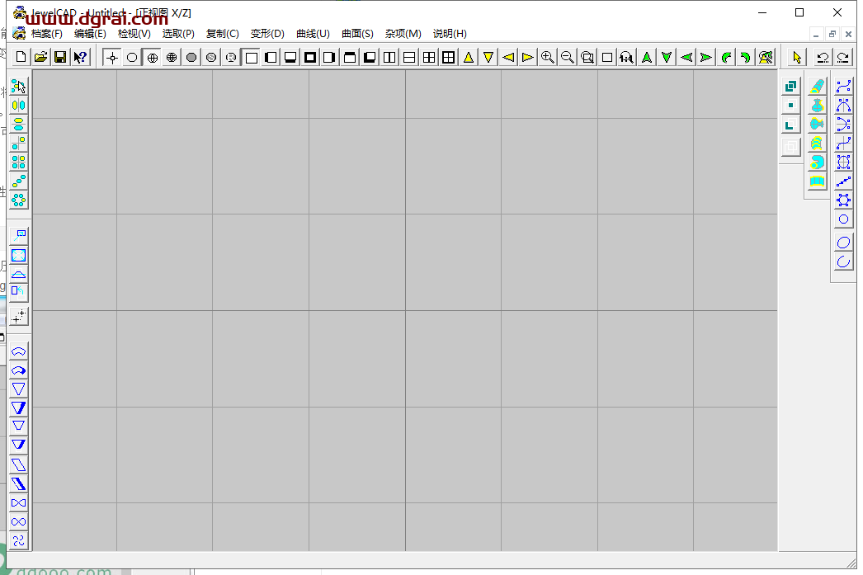Image resolution: width=863 pixels, height=575 pixels.
Task: Open the 复制(C) copy menu
Action: point(223,34)
